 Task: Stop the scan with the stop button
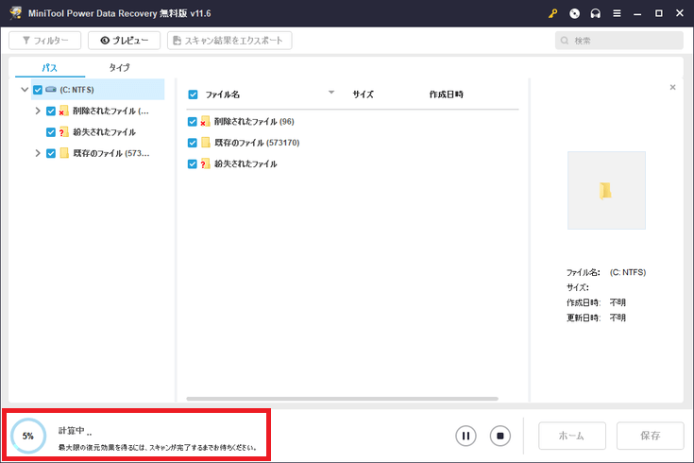pos(500,436)
